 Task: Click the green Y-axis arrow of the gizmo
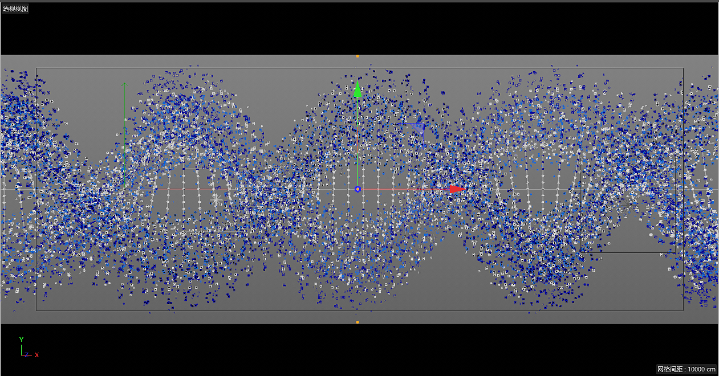pyautogui.click(x=357, y=89)
